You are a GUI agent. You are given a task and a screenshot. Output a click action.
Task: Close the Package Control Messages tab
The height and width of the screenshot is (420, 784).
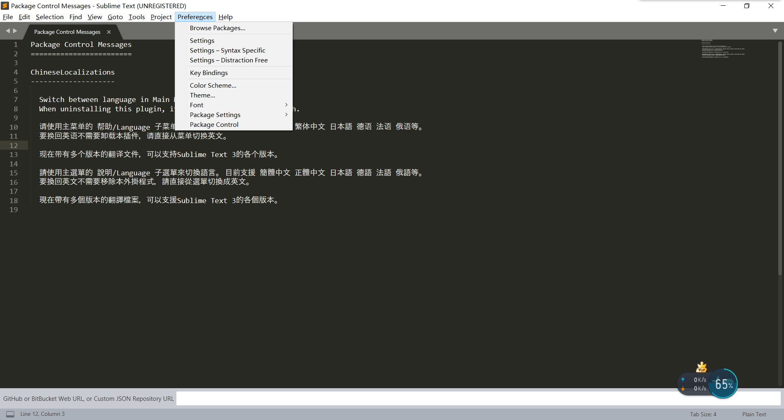click(109, 32)
